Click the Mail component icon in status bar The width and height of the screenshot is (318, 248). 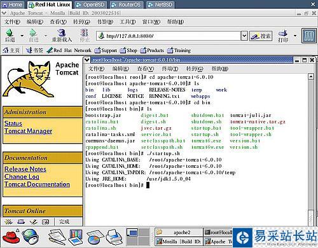(x=21, y=222)
